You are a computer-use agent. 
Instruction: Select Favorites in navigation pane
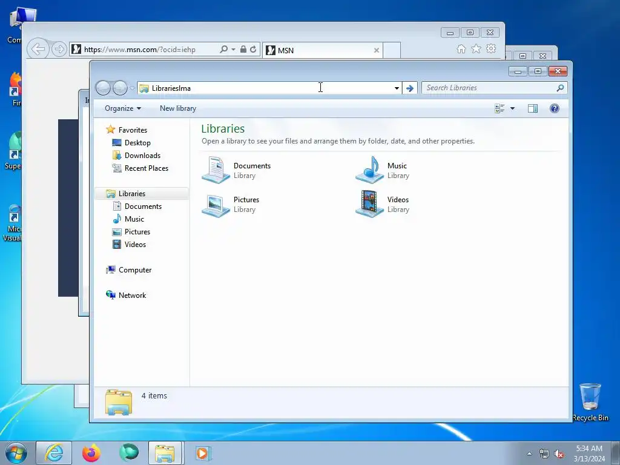coord(133,130)
